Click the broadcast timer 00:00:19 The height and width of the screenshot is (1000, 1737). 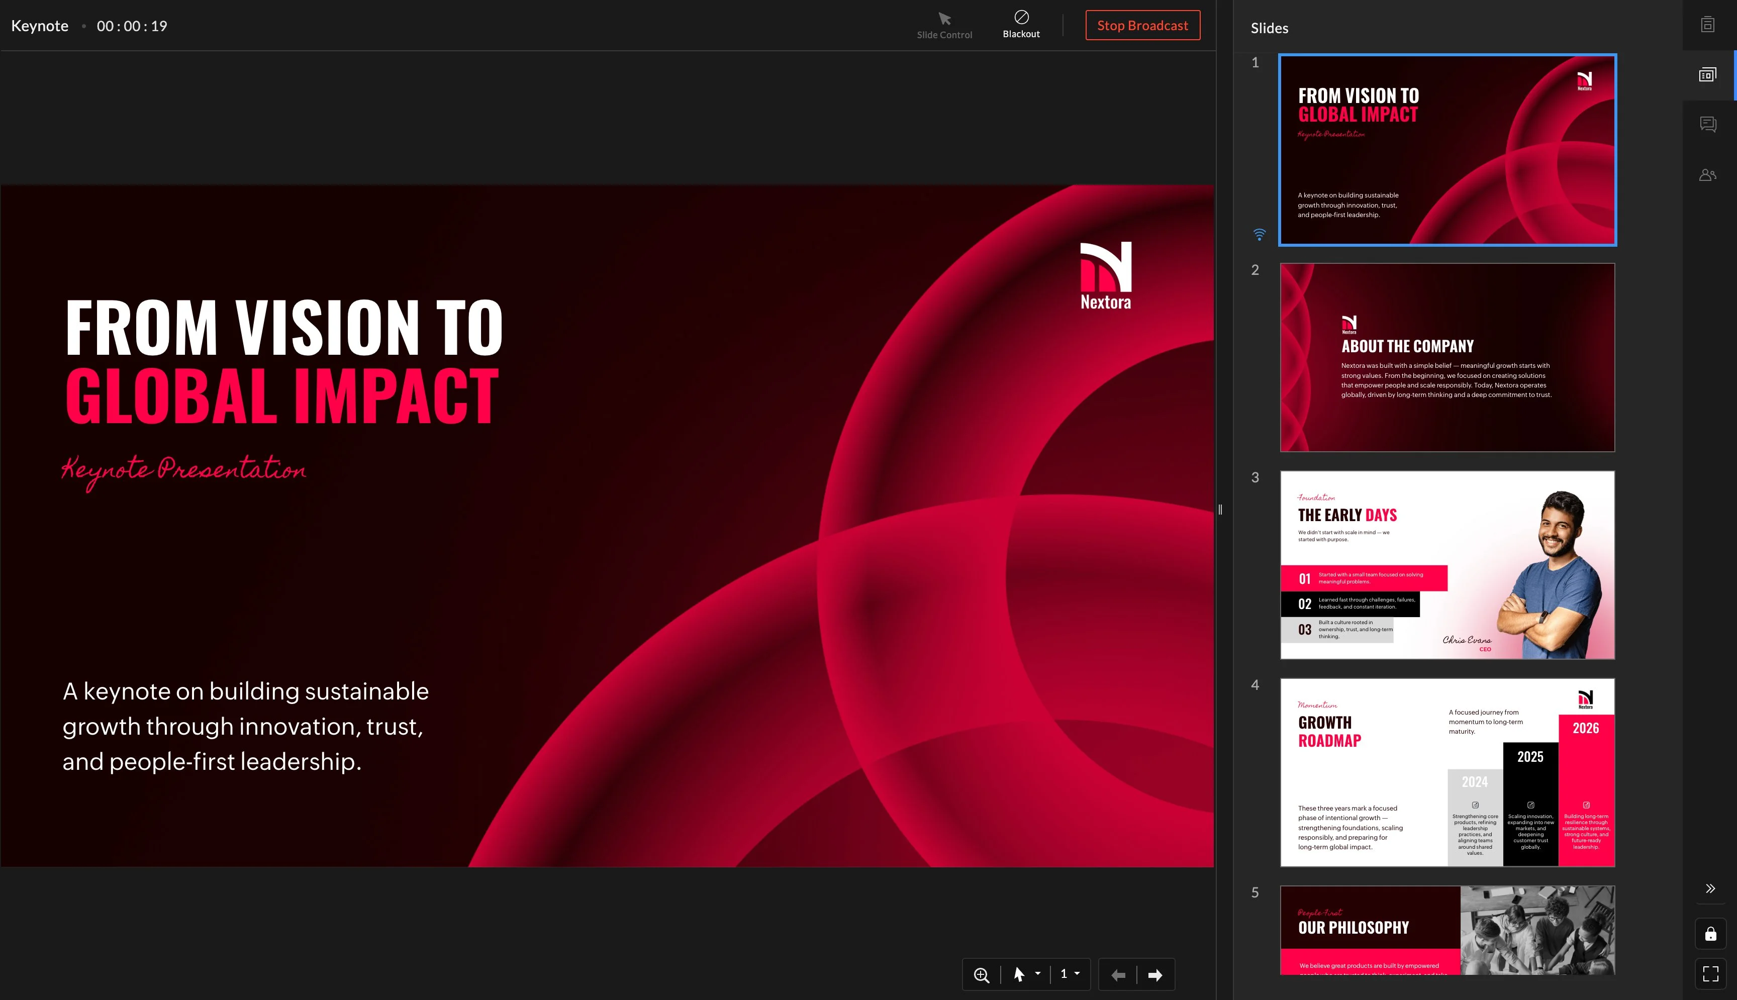point(132,26)
